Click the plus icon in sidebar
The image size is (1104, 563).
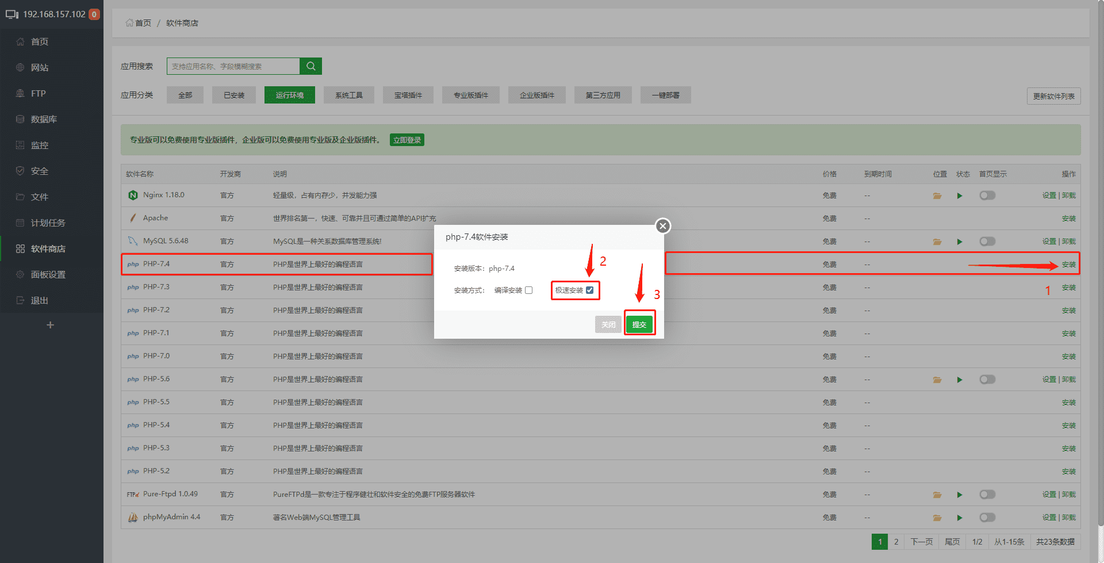[51, 325]
